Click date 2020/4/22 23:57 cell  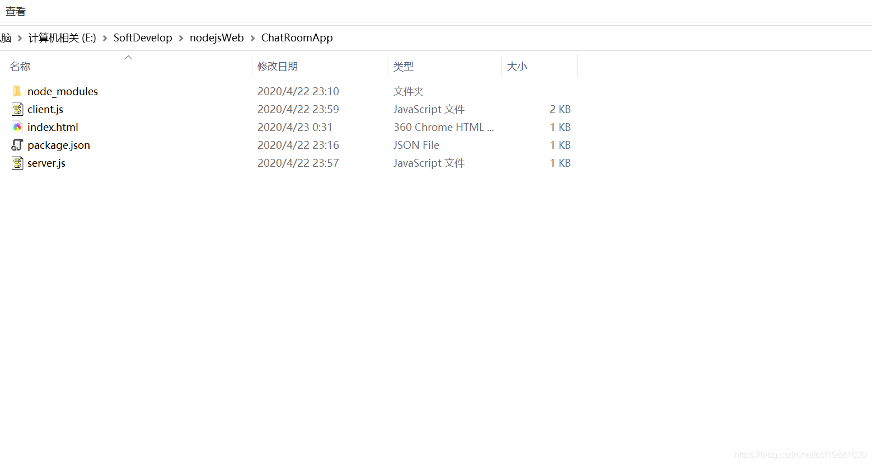tap(298, 163)
